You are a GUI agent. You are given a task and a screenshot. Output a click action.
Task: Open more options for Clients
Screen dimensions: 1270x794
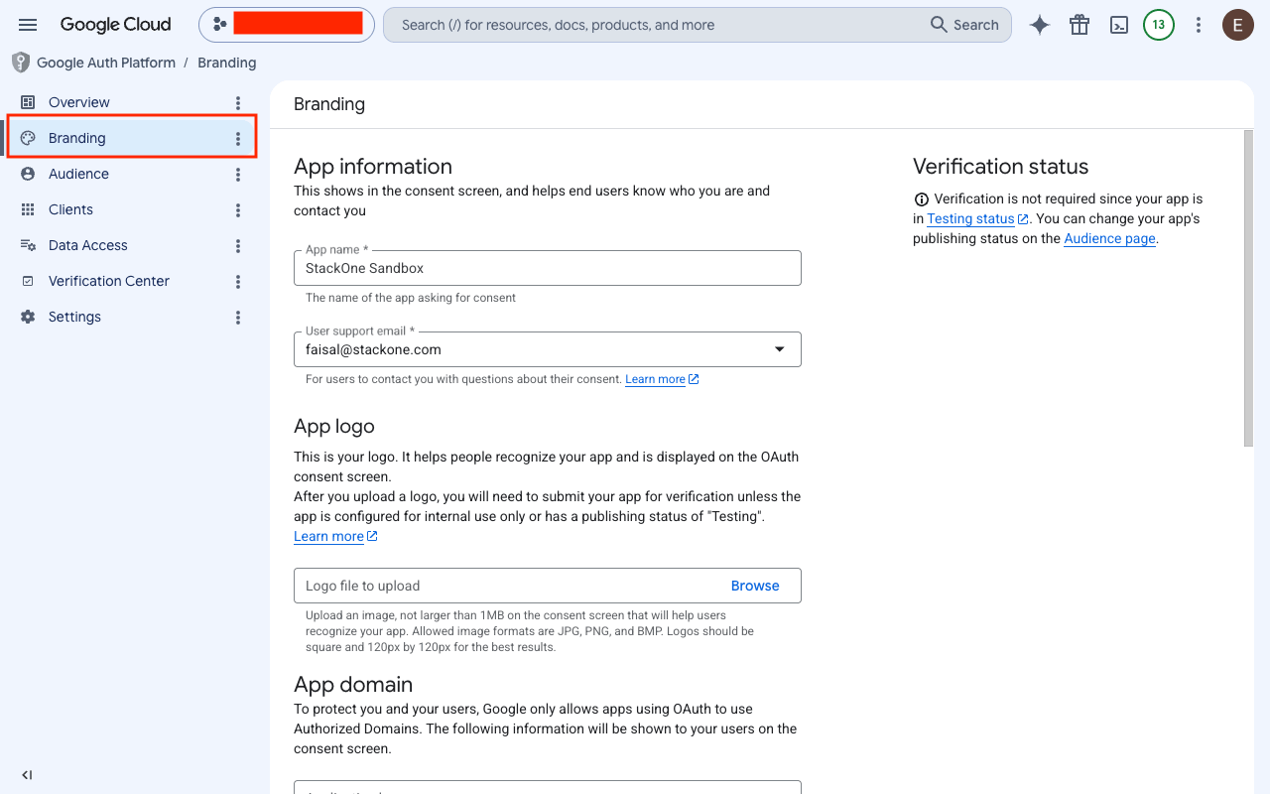(x=238, y=210)
